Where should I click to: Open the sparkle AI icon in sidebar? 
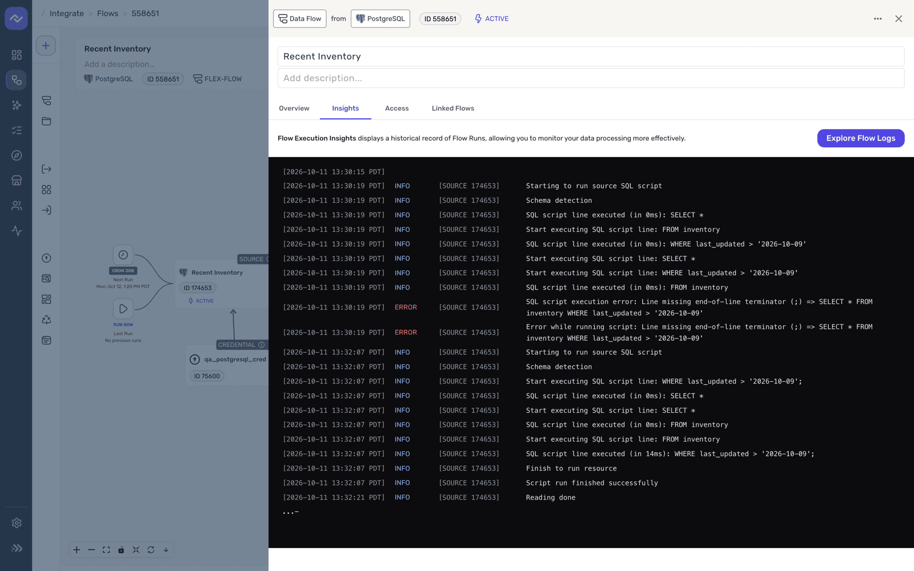pos(17,105)
